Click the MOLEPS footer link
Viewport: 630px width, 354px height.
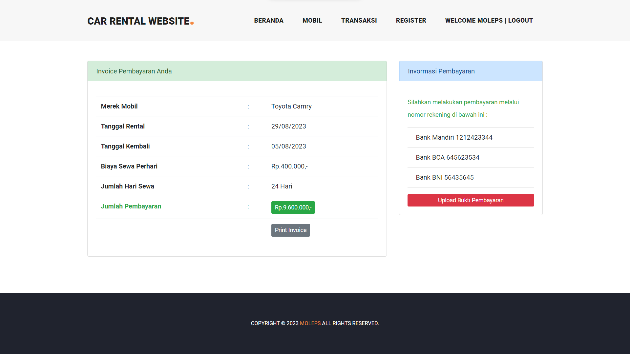(x=310, y=323)
